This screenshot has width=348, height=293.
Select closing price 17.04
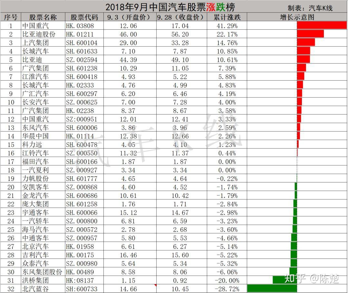coord(180,26)
